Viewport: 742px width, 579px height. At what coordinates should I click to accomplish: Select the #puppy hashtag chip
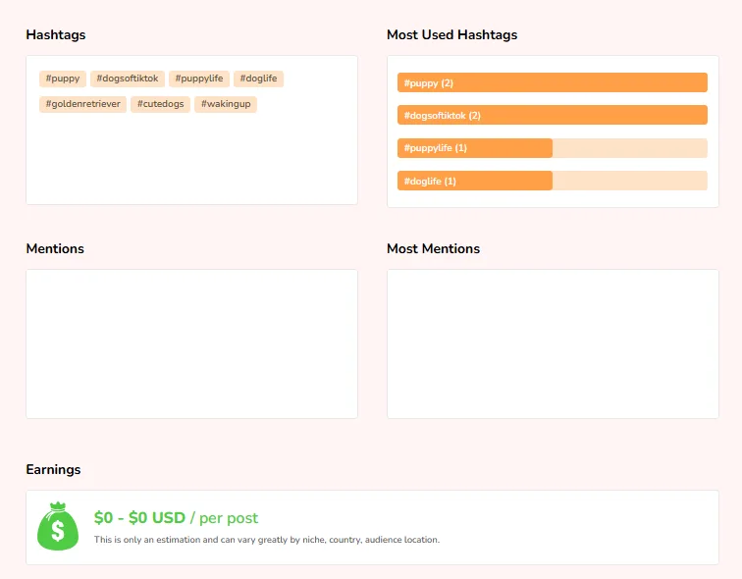[63, 79]
